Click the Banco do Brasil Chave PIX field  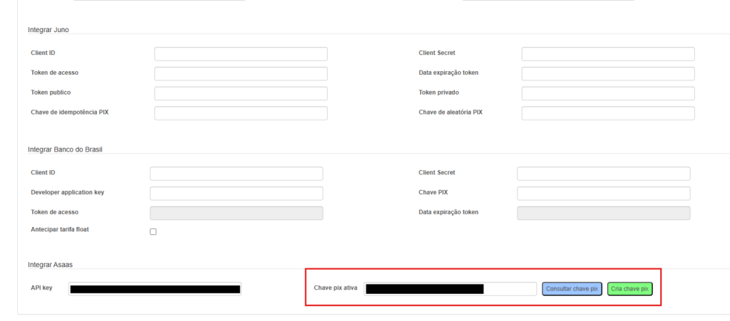[603, 193]
